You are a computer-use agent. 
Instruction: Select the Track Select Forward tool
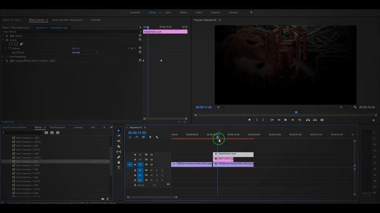[x=119, y=135]
